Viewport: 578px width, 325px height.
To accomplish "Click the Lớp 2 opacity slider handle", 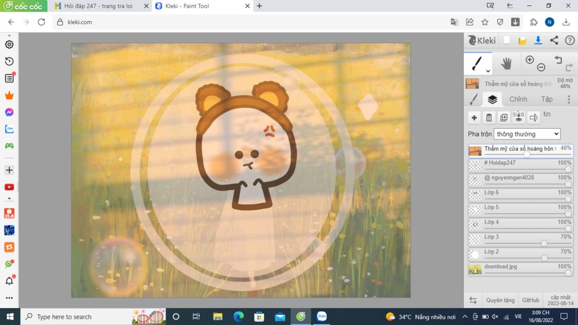I will click(545, 258).
